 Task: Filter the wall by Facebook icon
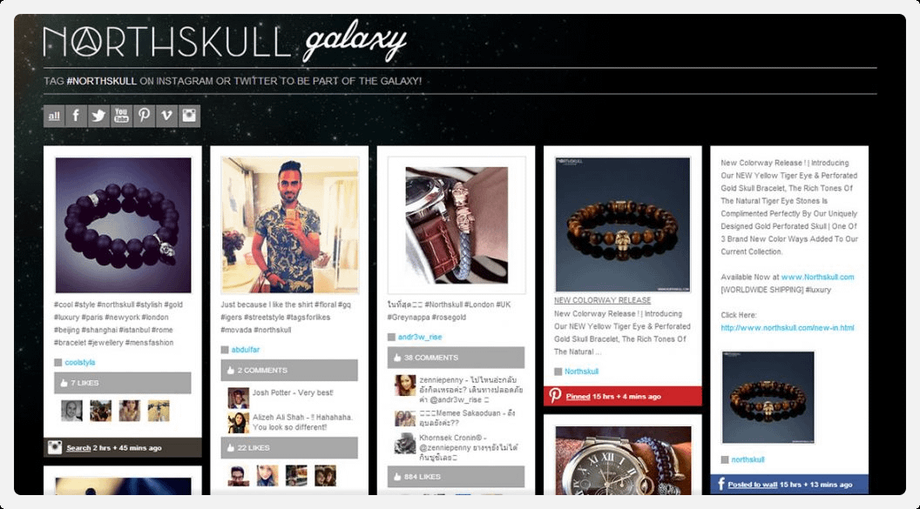[77, 116]
